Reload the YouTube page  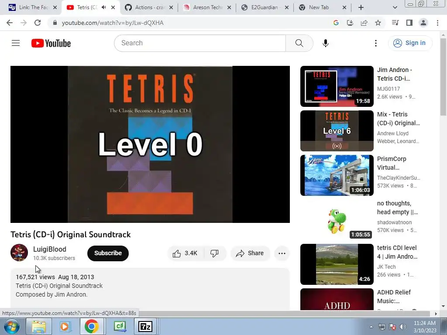[x=38, y=23]
